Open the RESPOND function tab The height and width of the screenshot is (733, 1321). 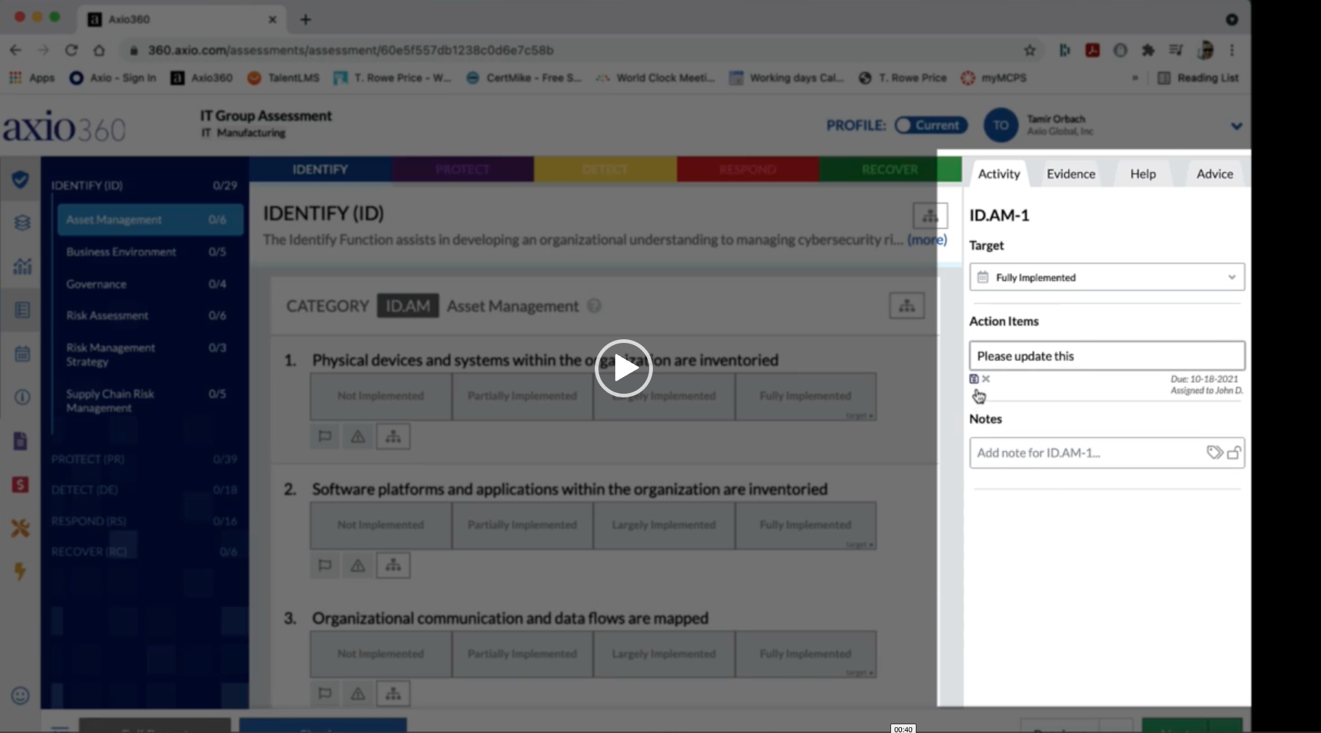pos(747,169)
